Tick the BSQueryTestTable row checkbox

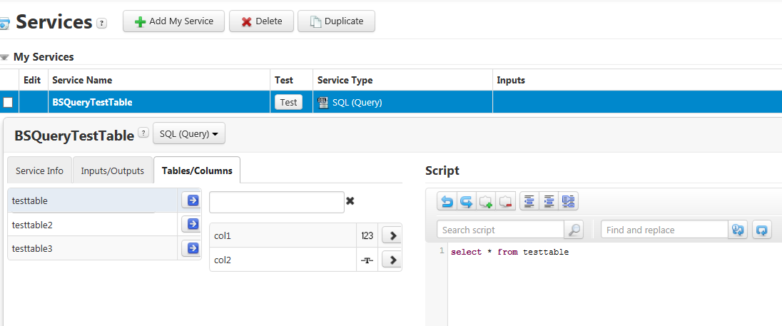[x=8, y=103]
